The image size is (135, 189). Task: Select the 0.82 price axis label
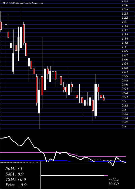125,122
